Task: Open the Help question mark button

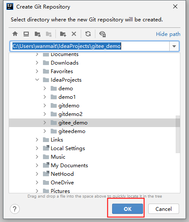Action: (x=15, y=209)
